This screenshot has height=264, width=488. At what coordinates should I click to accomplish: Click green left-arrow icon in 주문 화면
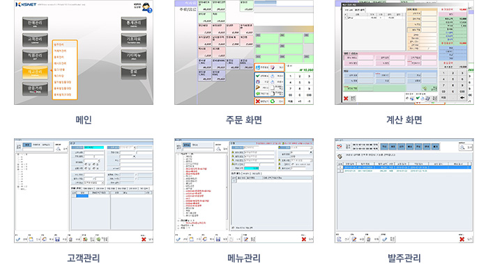258,93
